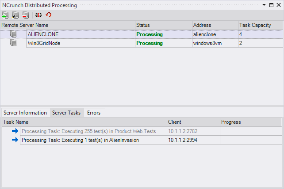Click the red reconnect arrow icon
The width and height of the screenshot is (284, 189).
pyautogui.click(x=49, y=15)
